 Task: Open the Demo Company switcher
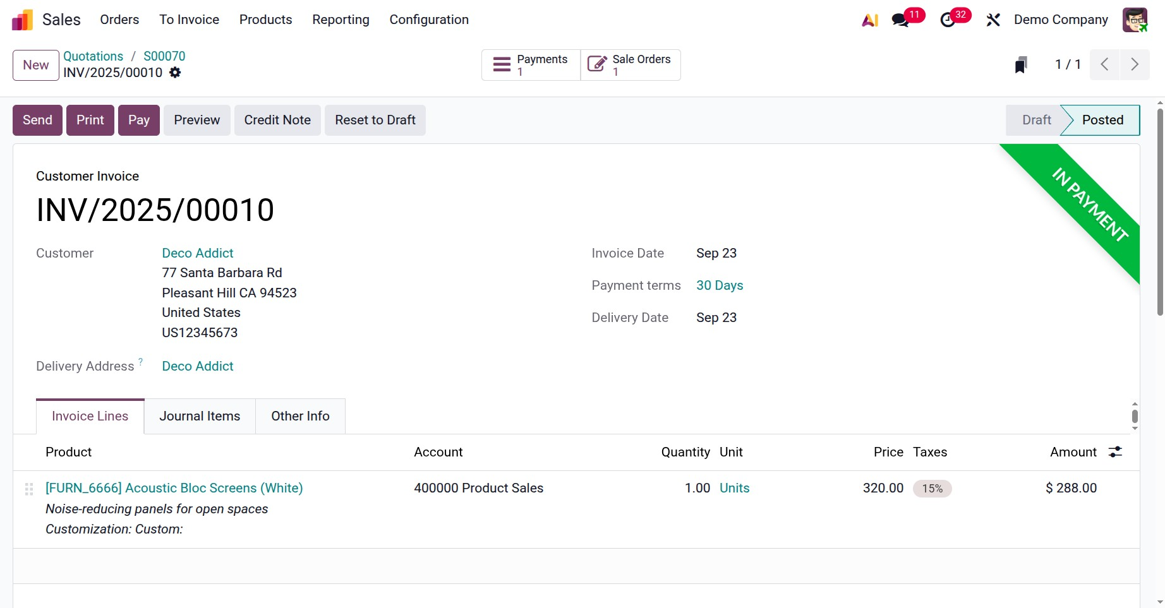coord(1061,20)
